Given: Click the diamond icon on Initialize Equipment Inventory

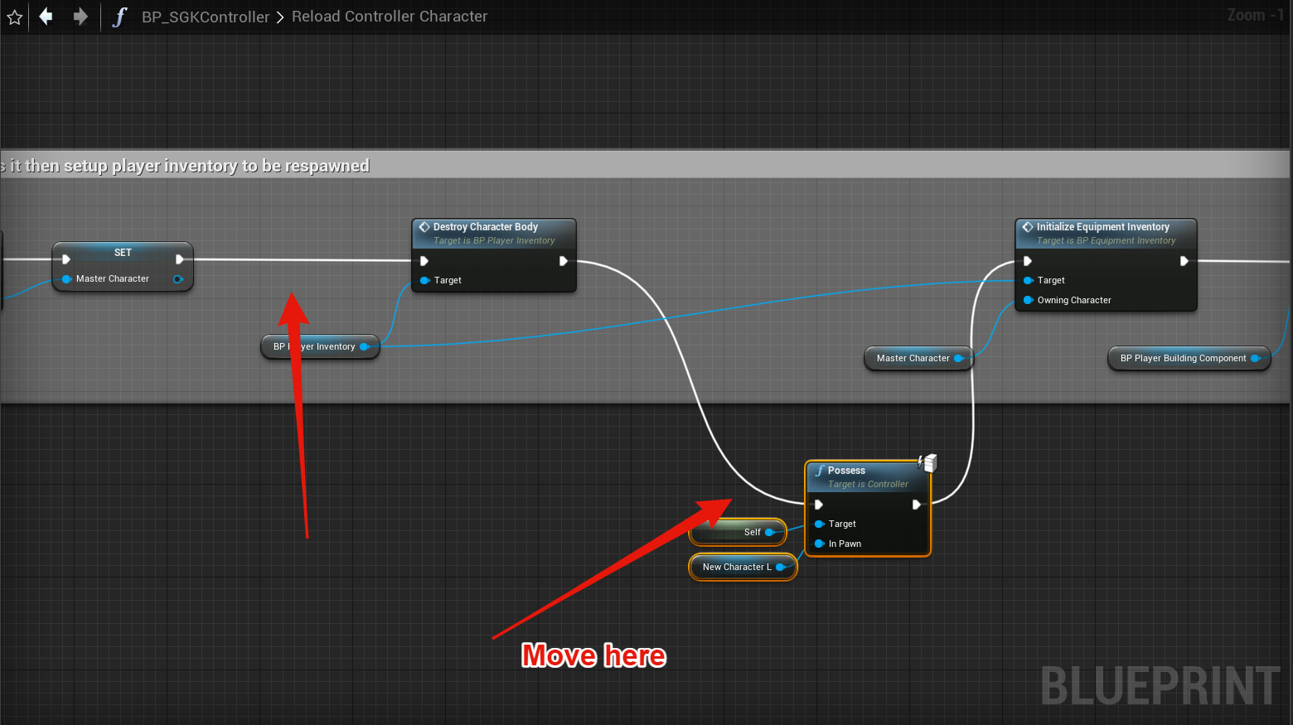Looking at the screenshot, I should click(1028, 226).
